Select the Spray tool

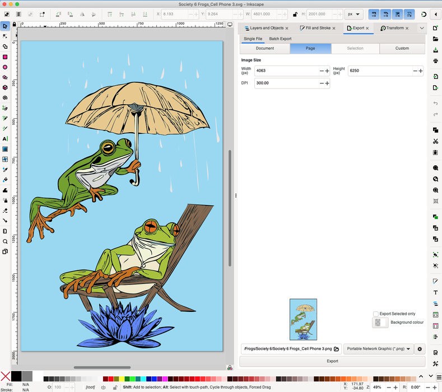click(x=5, y=200)
